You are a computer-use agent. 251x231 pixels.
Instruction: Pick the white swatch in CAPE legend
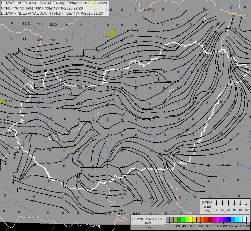coord(245,220)
